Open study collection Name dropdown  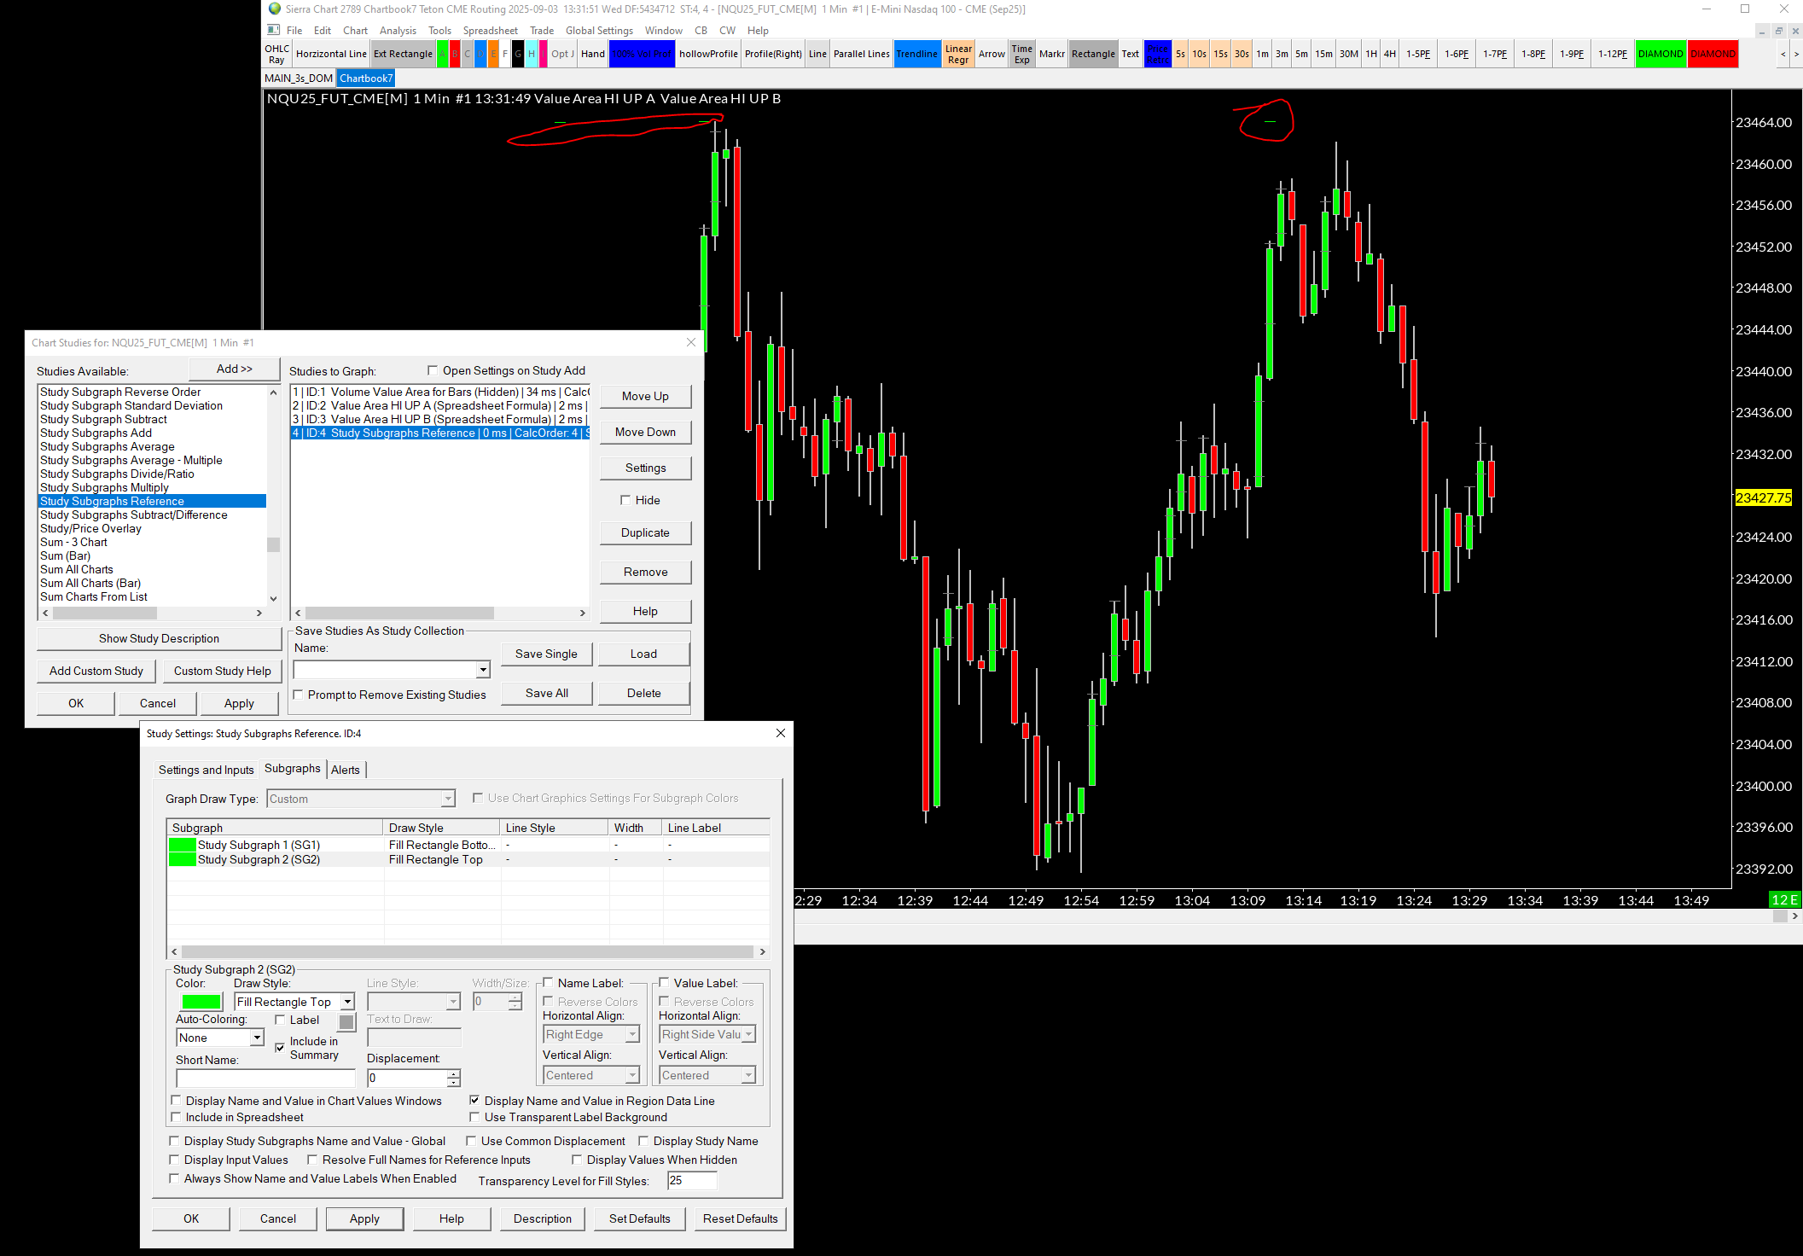point(483,670)
